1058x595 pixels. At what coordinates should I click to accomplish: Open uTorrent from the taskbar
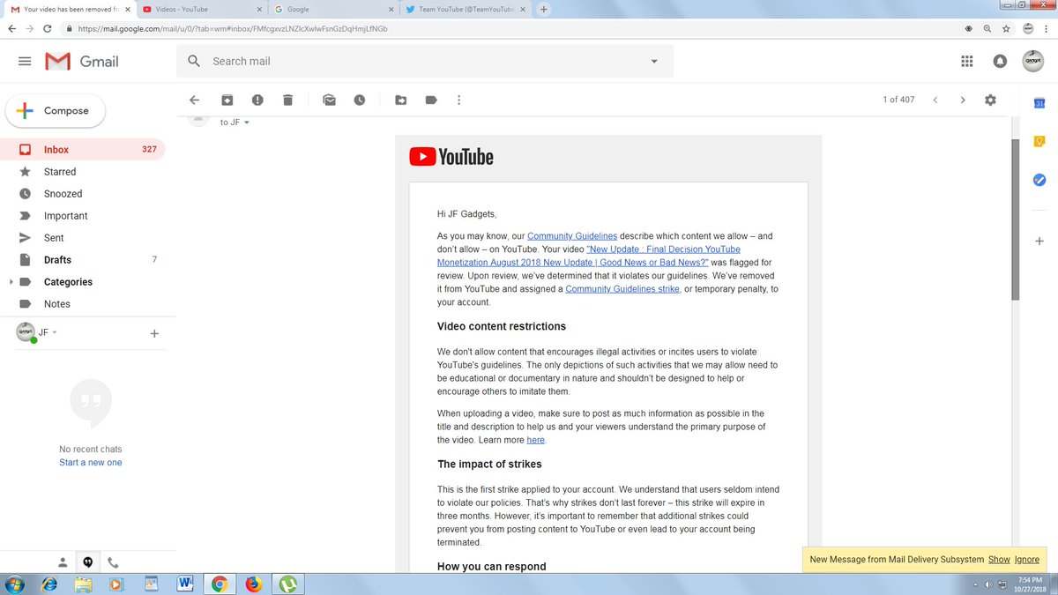(x=287, y=584)
